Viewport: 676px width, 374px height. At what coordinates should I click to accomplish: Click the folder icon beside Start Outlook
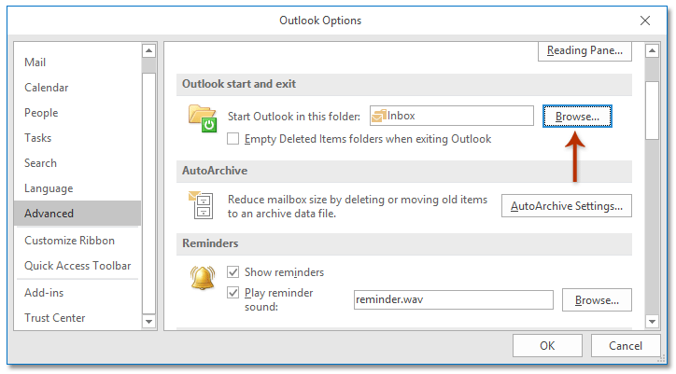point(203,118)
